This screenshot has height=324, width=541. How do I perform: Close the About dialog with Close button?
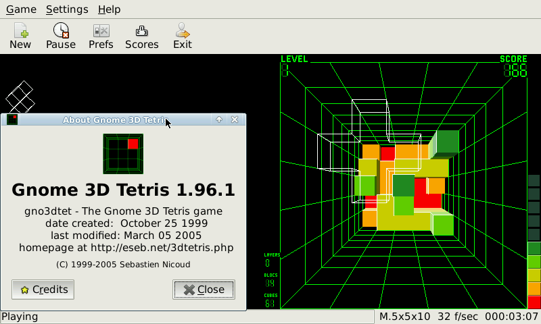204,290
